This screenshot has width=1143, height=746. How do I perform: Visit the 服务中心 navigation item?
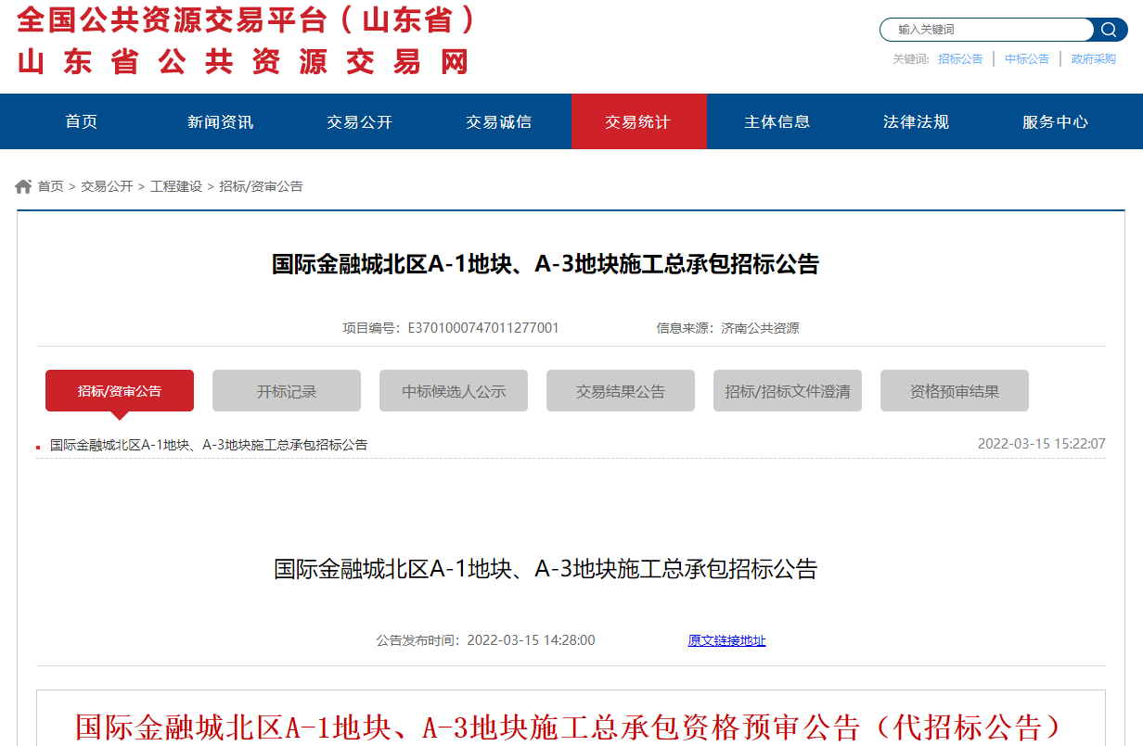point(1055,121)
